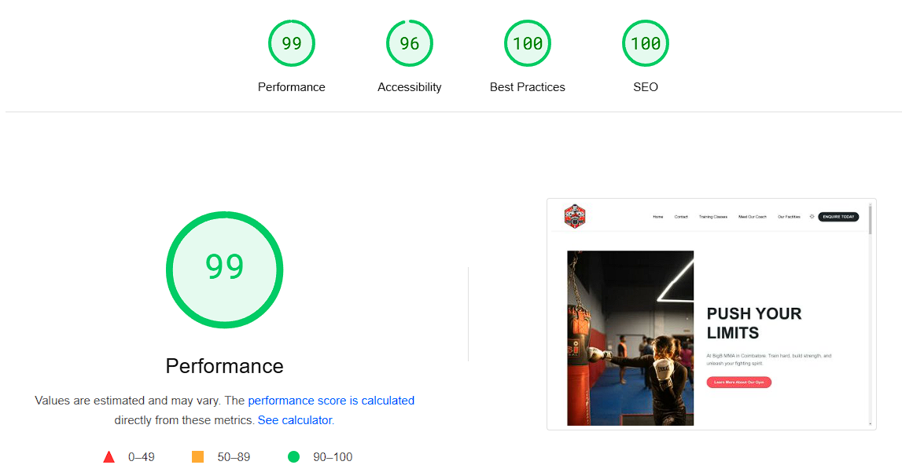The width and height of the screenshot is (902, 476).
Task: Click the large 99 Performance progress ring
Action: tap(225, 269)
